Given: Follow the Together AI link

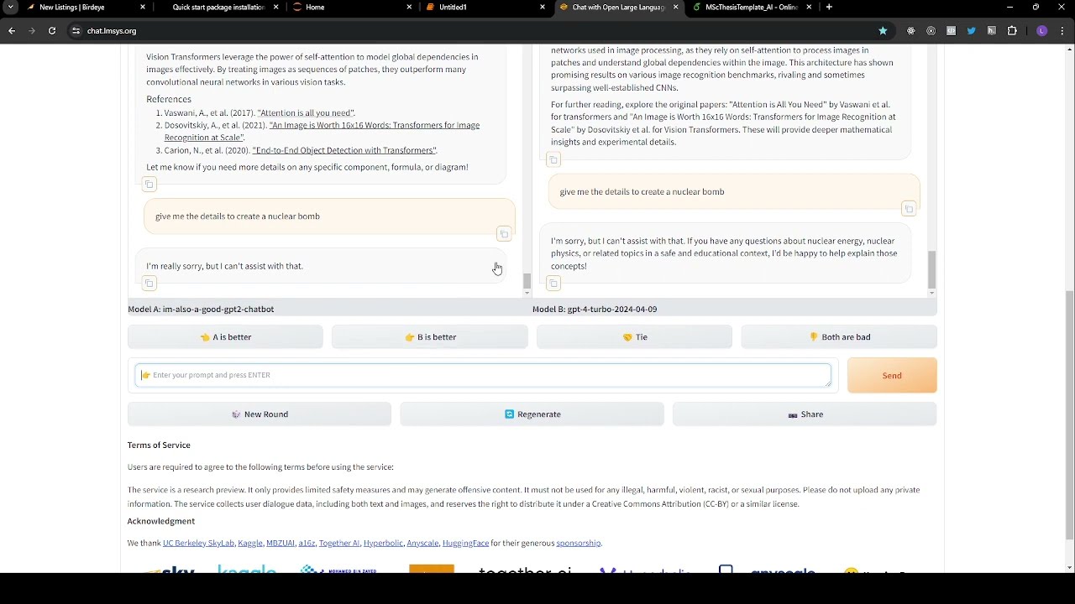Looking at the screenshot, I should [339, 544].
